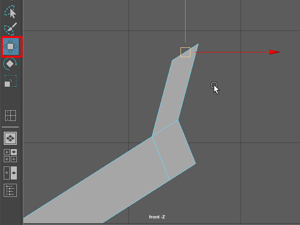This screenshot has width=300, height=225.
Task: Toggle the Outliner panel button
Action: (x=10, y=190)
